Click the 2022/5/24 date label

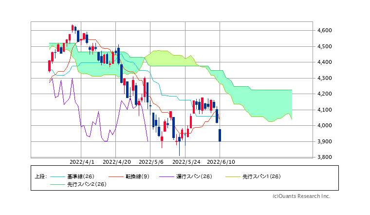tap(186, 161)
